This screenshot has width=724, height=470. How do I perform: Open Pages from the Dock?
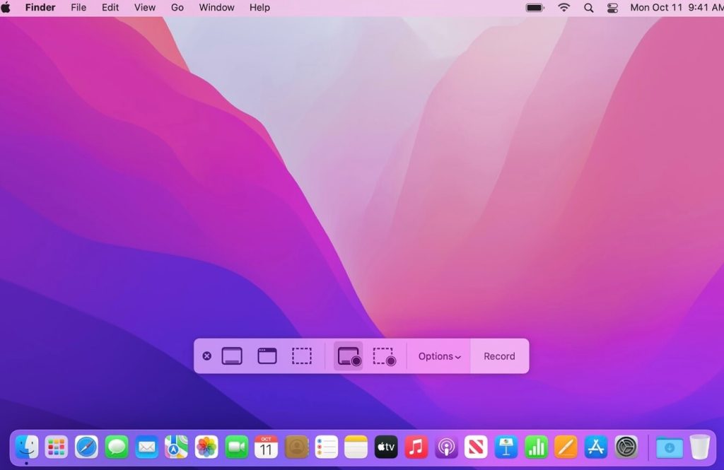coord(566,447)
